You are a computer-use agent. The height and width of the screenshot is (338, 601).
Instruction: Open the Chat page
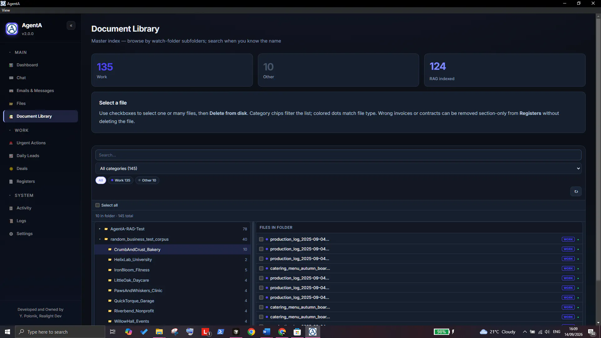point(41,78)
